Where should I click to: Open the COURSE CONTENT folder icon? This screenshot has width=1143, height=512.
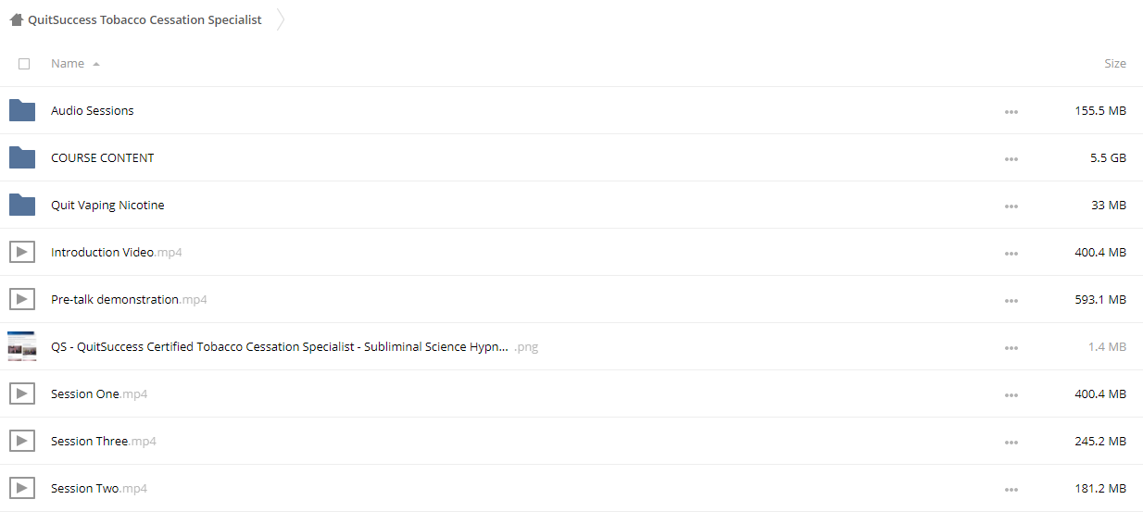[22, 157]
